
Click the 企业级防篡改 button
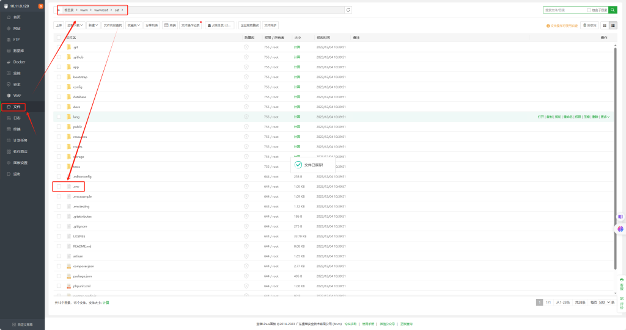[249, 25]
